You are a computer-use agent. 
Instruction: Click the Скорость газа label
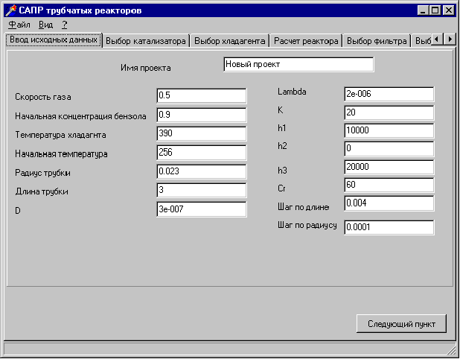(x=43, y=97)
